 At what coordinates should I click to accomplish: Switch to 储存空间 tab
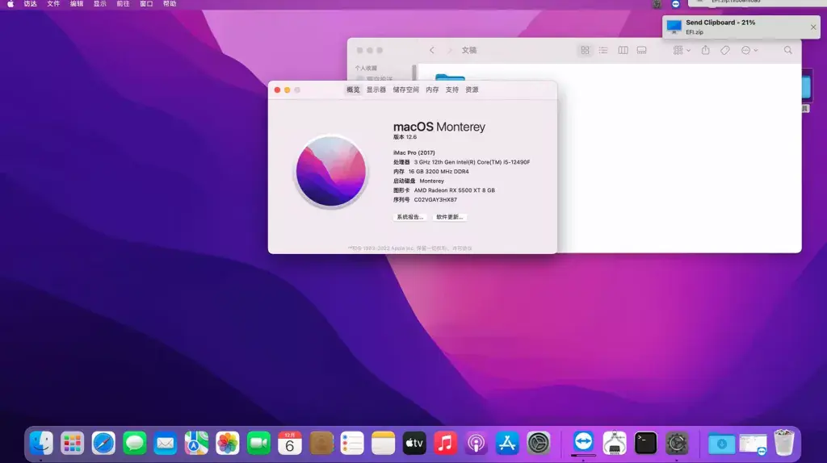pyautogui.click(x=405, y=90)
